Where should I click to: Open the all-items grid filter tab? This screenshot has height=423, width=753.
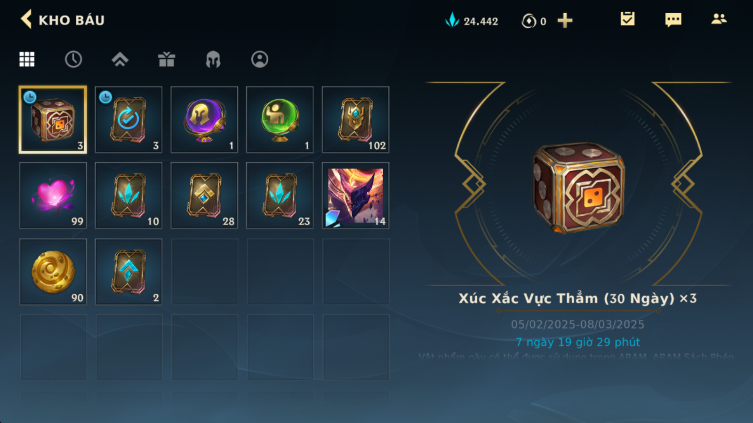pos(27,59)
